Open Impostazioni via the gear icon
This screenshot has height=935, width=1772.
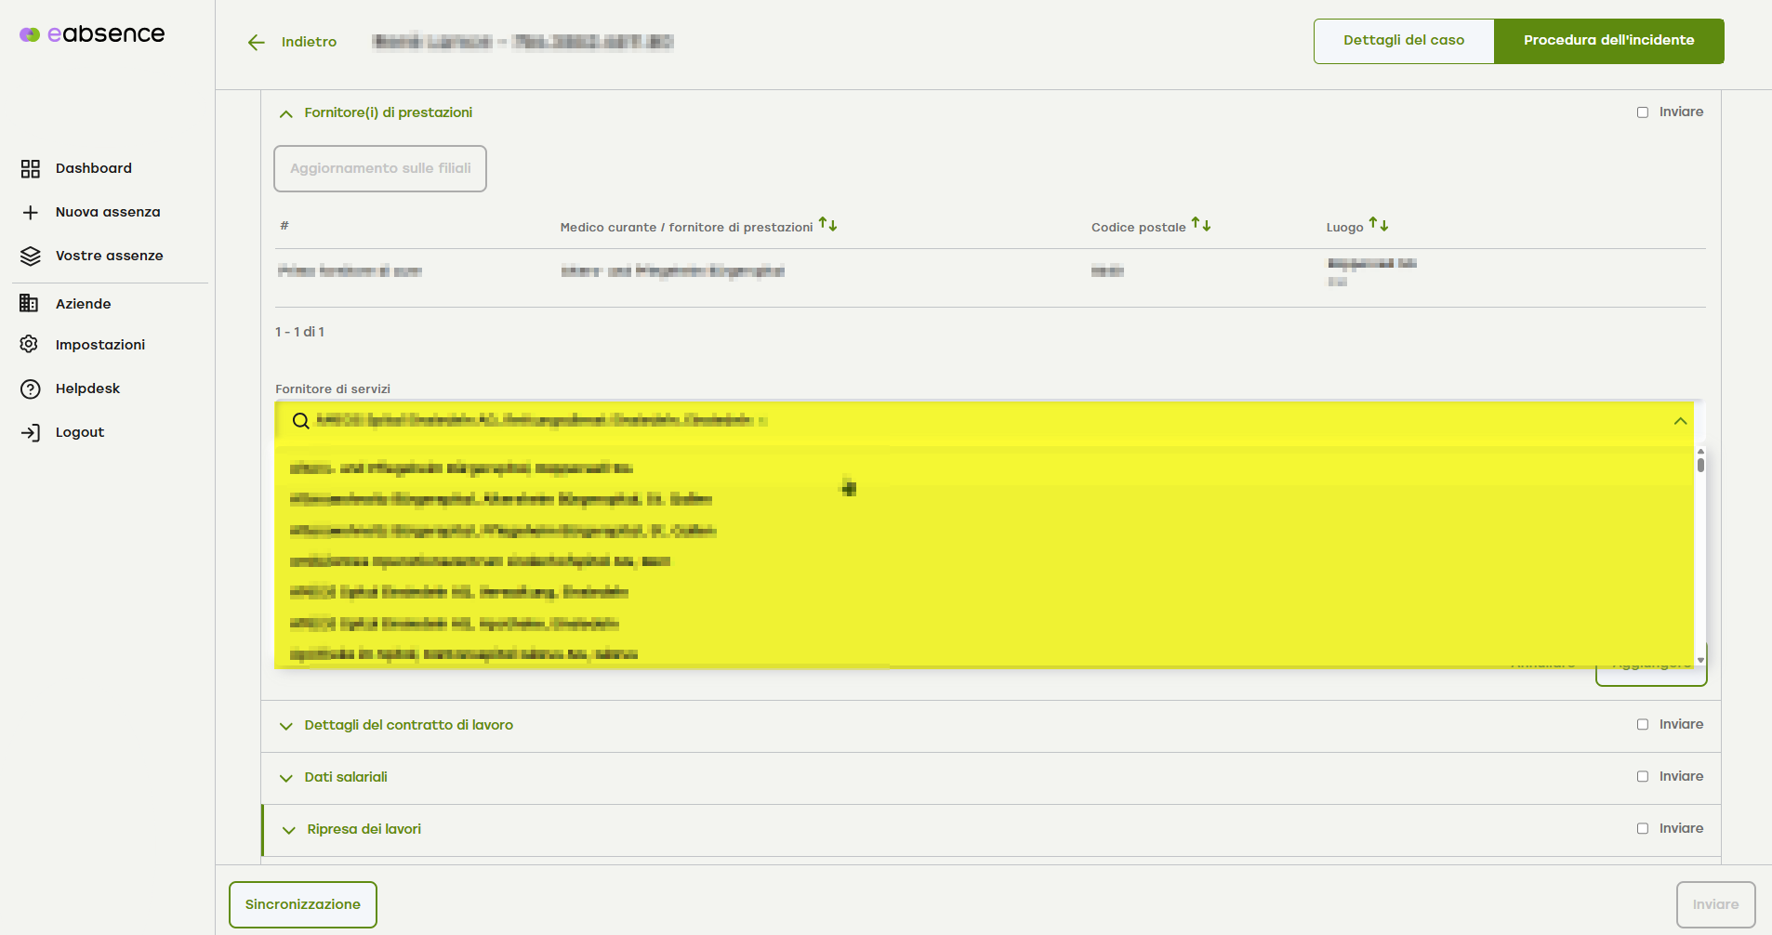(30, 345)
